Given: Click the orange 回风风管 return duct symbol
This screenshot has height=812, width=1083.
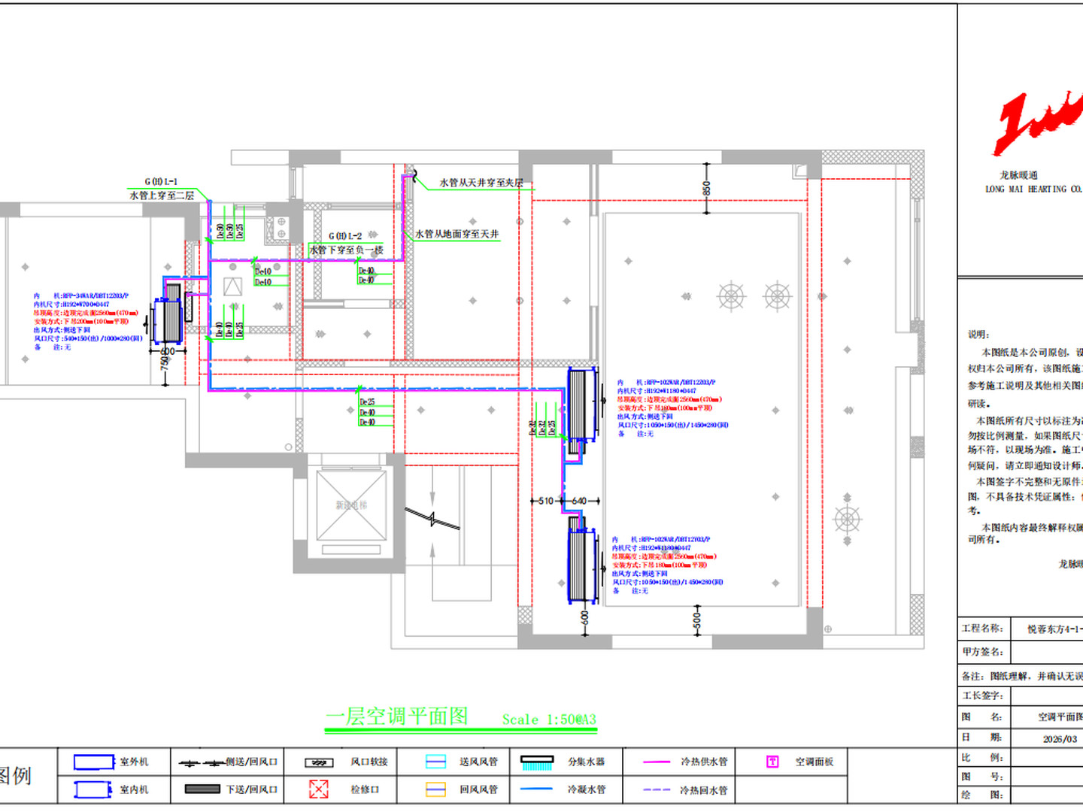Looking at the screenshot, I should click(436, 789).
